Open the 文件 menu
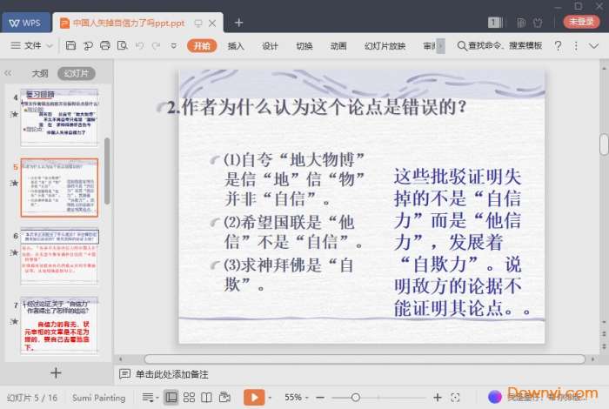609x409 pixels. pos(33,45)
